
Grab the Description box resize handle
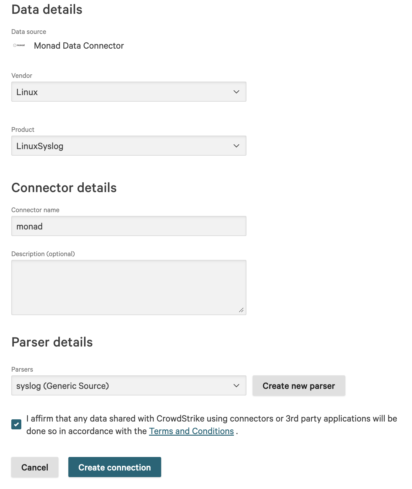click(x=241, y=310)
